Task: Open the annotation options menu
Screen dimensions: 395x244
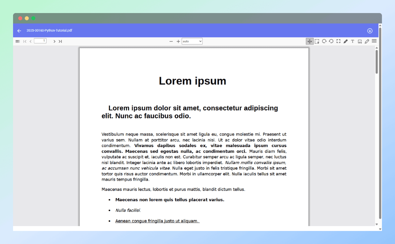Action: click(x=374, y=41)
